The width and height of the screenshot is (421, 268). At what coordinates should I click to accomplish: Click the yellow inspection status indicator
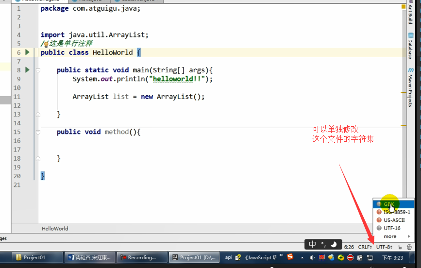coord(404,6)
